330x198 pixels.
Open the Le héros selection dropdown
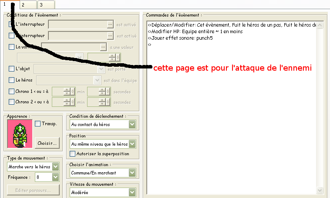[x=97, y=80]
